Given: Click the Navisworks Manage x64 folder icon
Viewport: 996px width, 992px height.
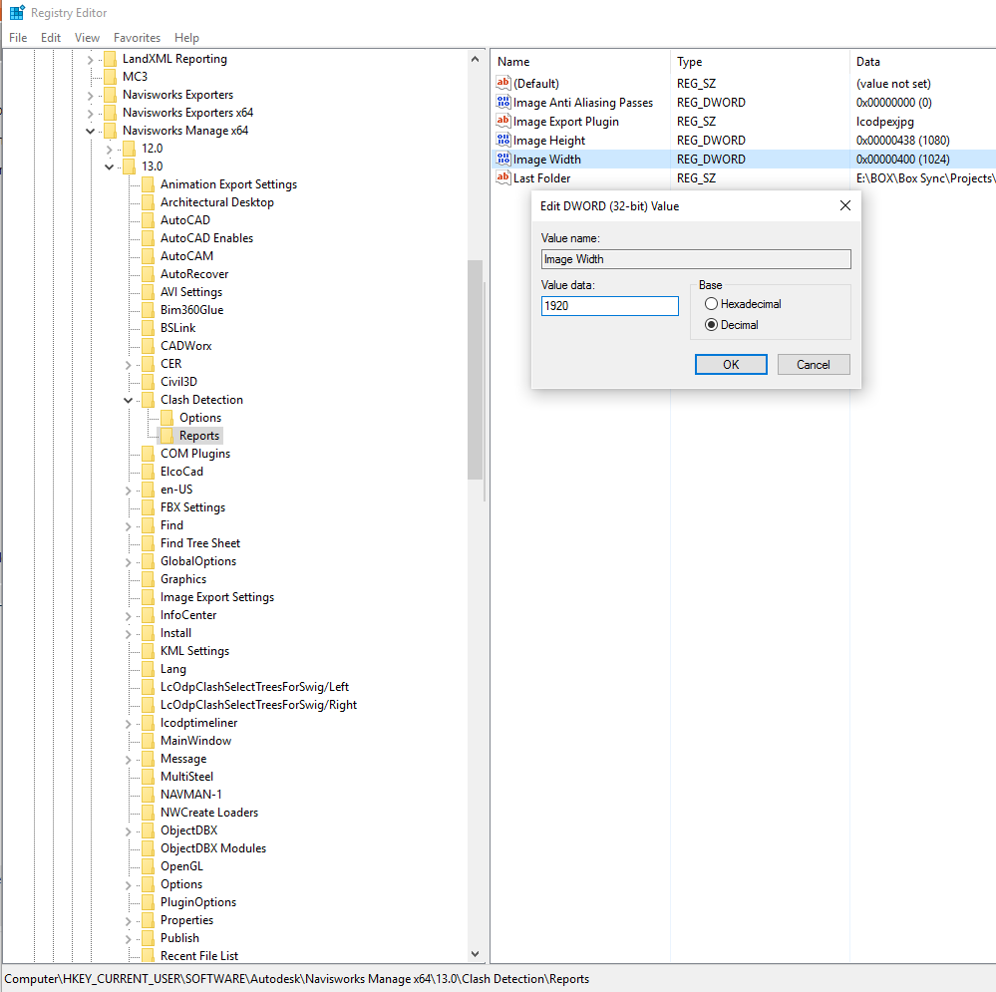Looking at the screenshot, I should pos(110,131).
